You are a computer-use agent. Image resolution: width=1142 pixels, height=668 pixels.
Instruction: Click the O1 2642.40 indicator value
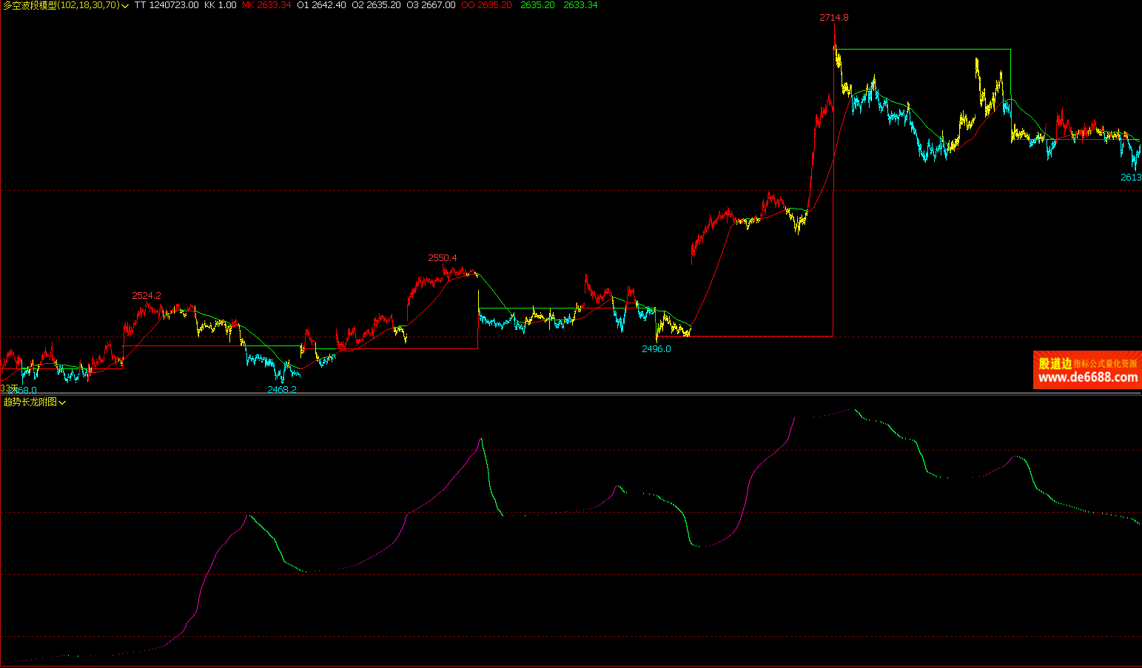pyautogui.click(x=321, y=5)
